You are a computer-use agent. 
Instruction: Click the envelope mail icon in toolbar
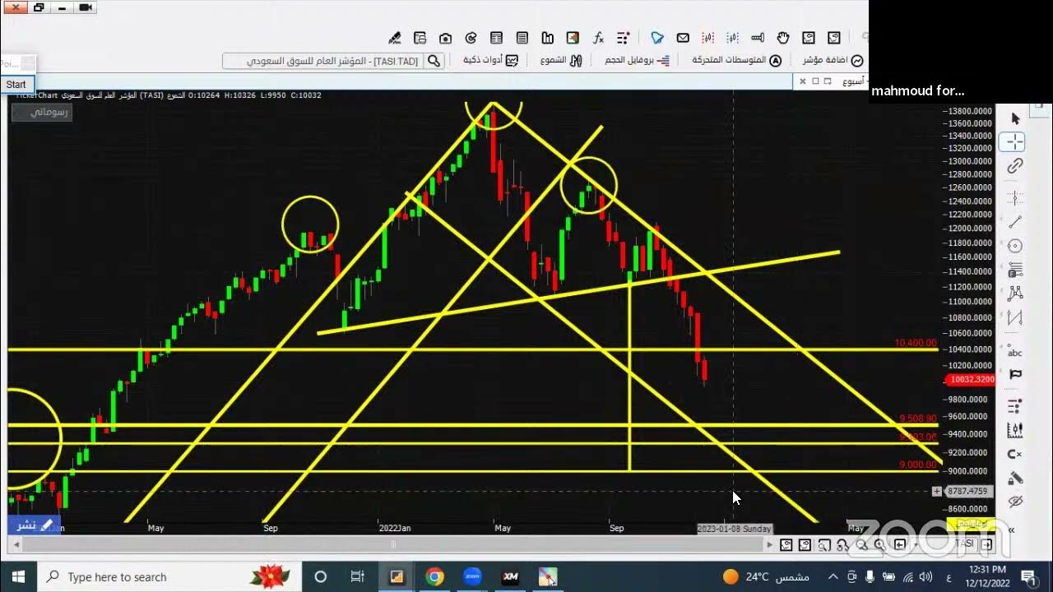click(683, 38)
